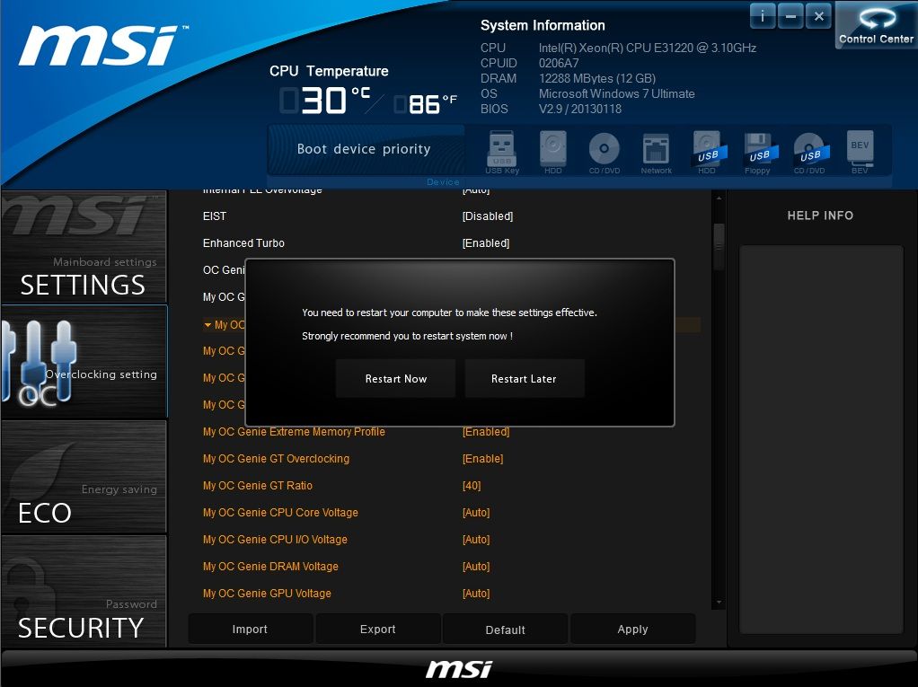Change CPU Core Voltage [Auto] value

coord(476,512)
